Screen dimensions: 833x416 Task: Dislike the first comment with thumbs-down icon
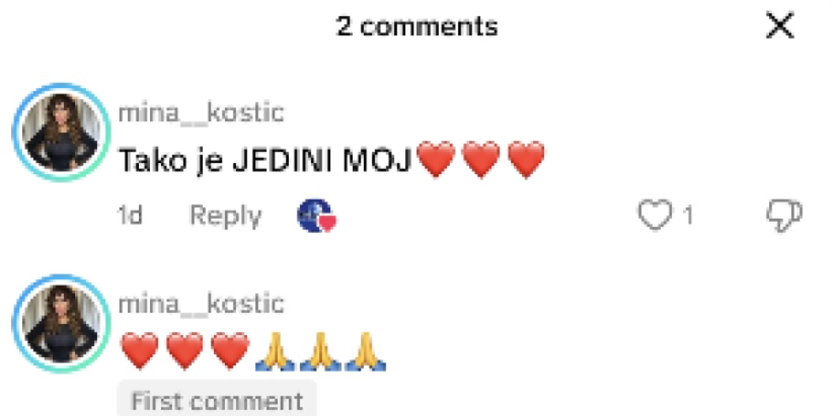[x=784, y=216]
